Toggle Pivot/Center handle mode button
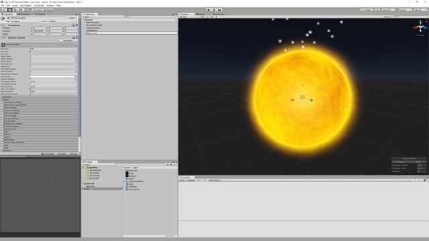Screen dimensions: 429x241 37,10
